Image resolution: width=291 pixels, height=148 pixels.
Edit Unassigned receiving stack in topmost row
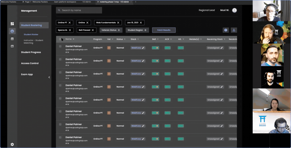pyautogui.click(x=222, y=48)
